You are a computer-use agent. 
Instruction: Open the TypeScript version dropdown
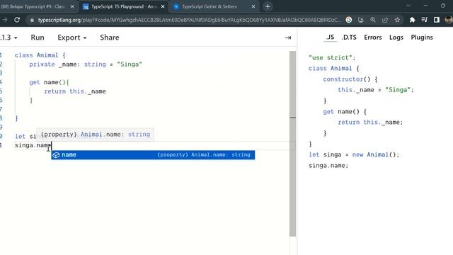tap(8, 38)
